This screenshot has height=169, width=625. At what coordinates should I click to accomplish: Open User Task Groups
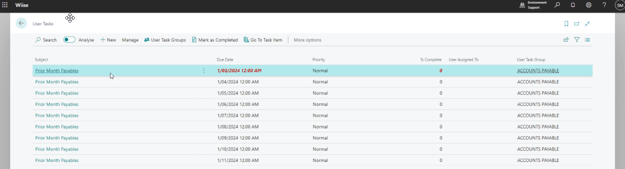tap(165, 40)
